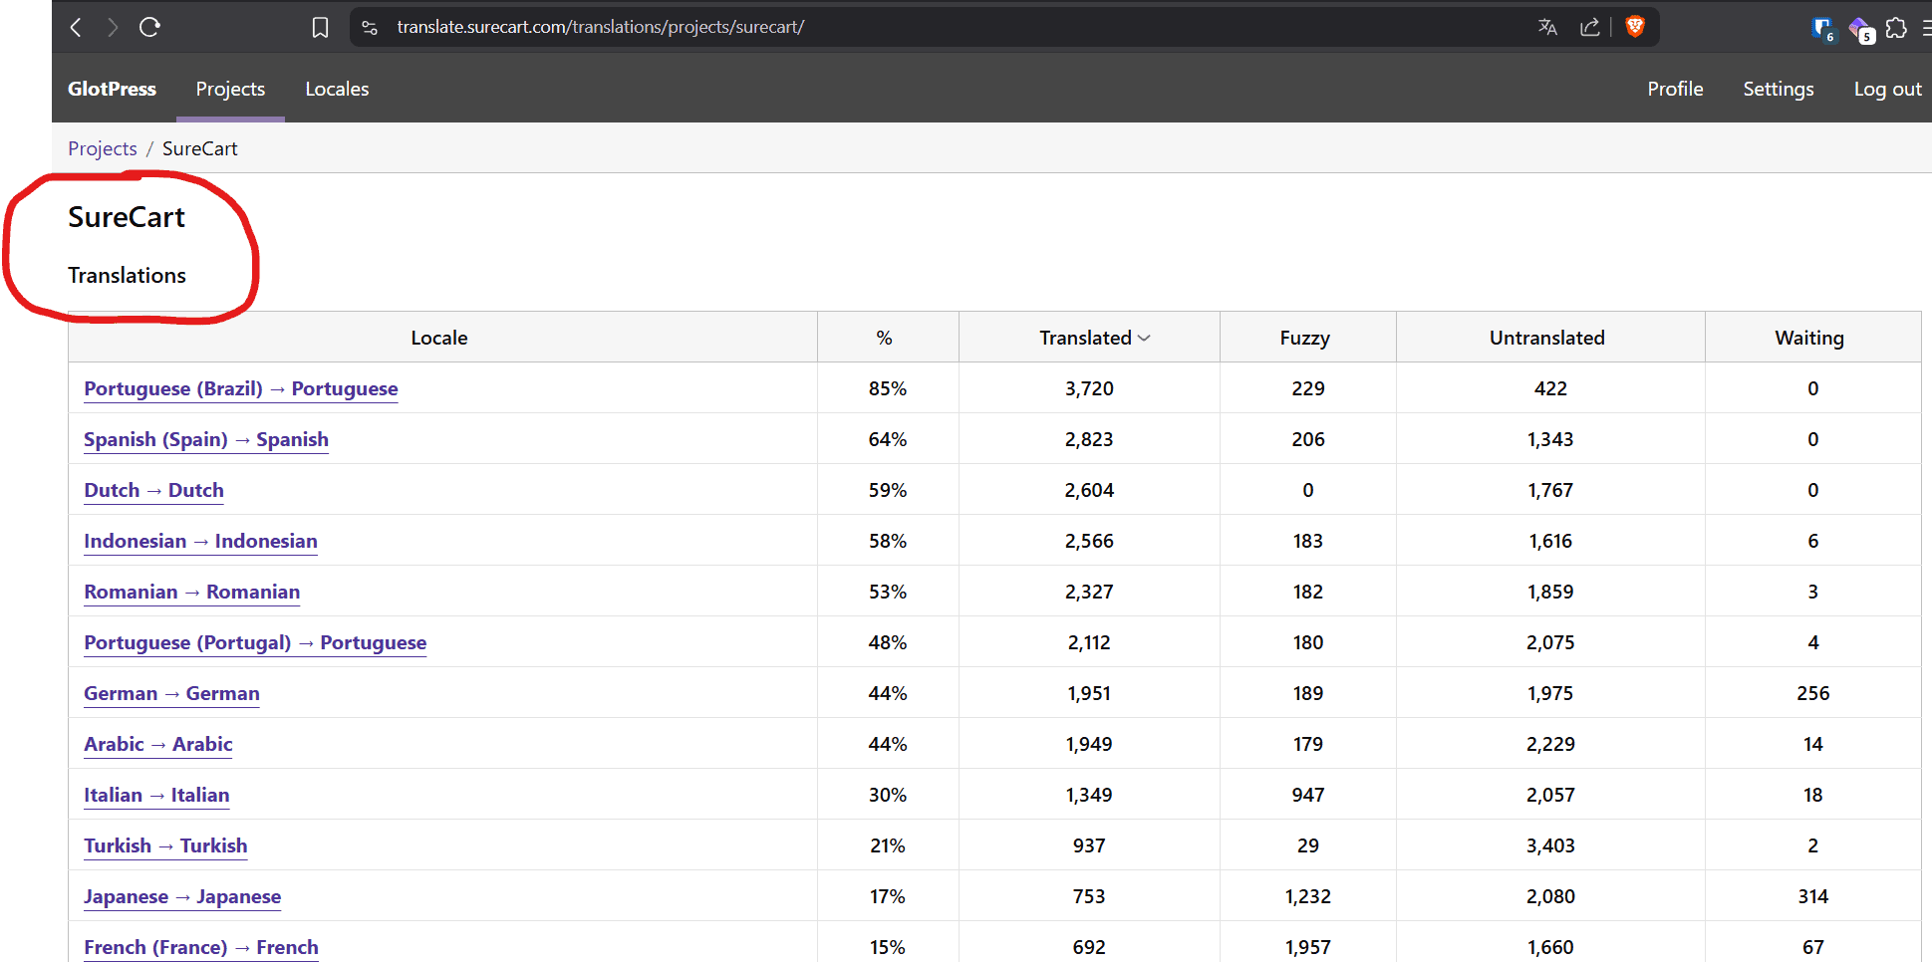This screenshot has height=962, width=1932.
Task: Reload the page using the refresh icon
Action: point(149,27)
